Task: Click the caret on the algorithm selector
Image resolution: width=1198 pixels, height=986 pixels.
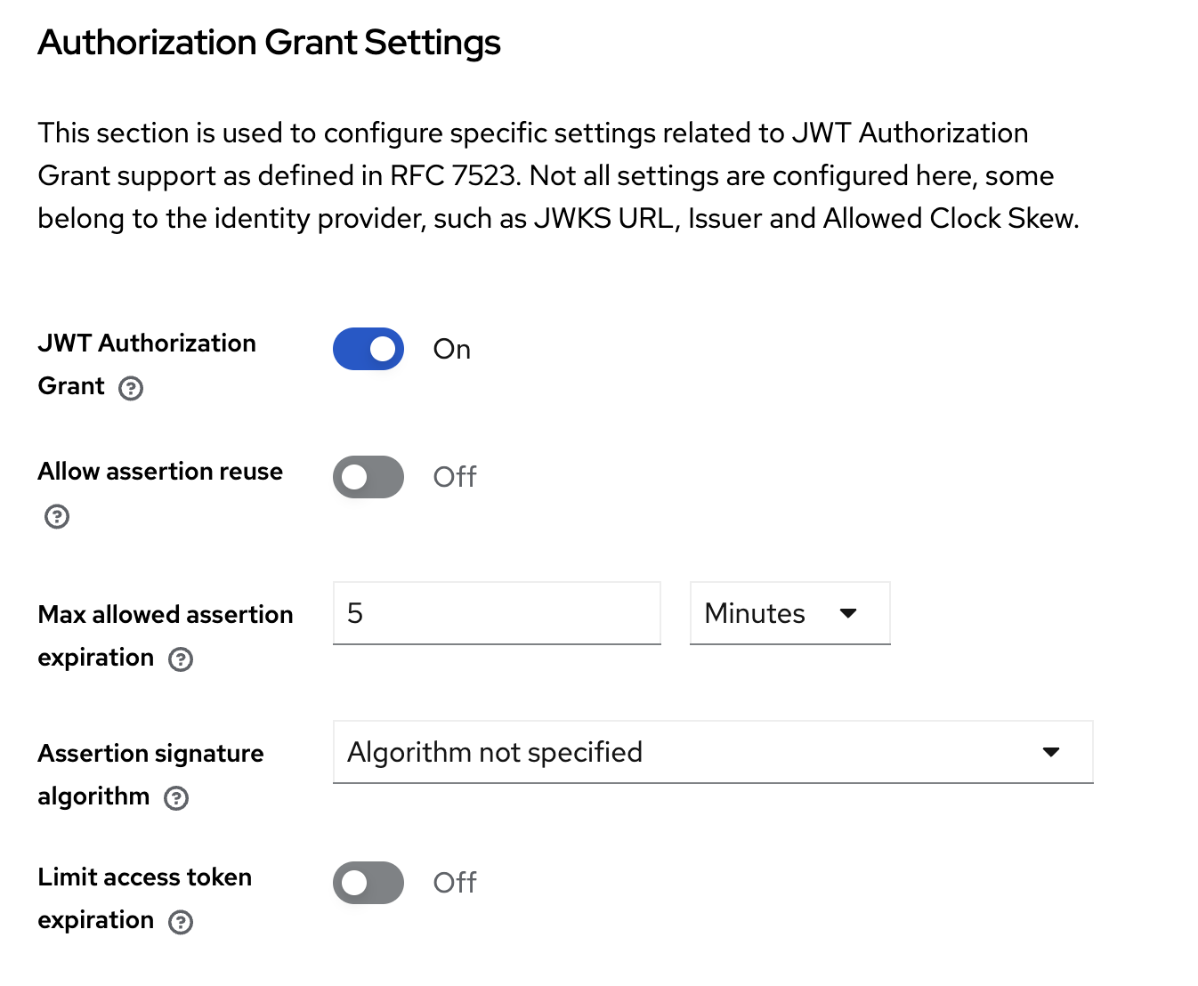Action: click(x=1053, y=752)
